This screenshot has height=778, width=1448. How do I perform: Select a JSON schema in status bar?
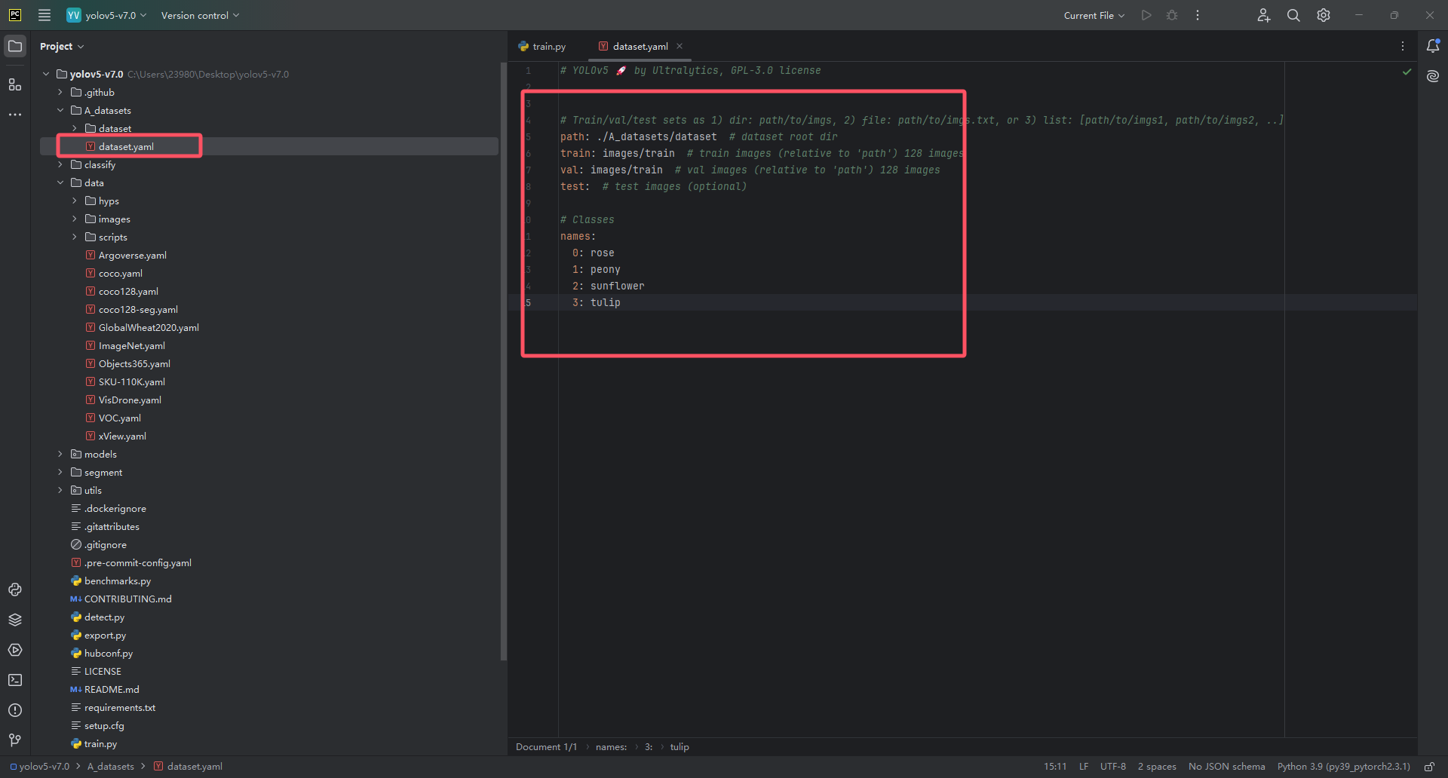coord(1227,767)
